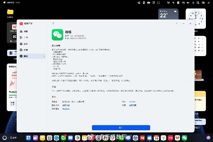
Task: Click the blue Open button at bottom
Action: pyautogui.click(x=121, y=127)
